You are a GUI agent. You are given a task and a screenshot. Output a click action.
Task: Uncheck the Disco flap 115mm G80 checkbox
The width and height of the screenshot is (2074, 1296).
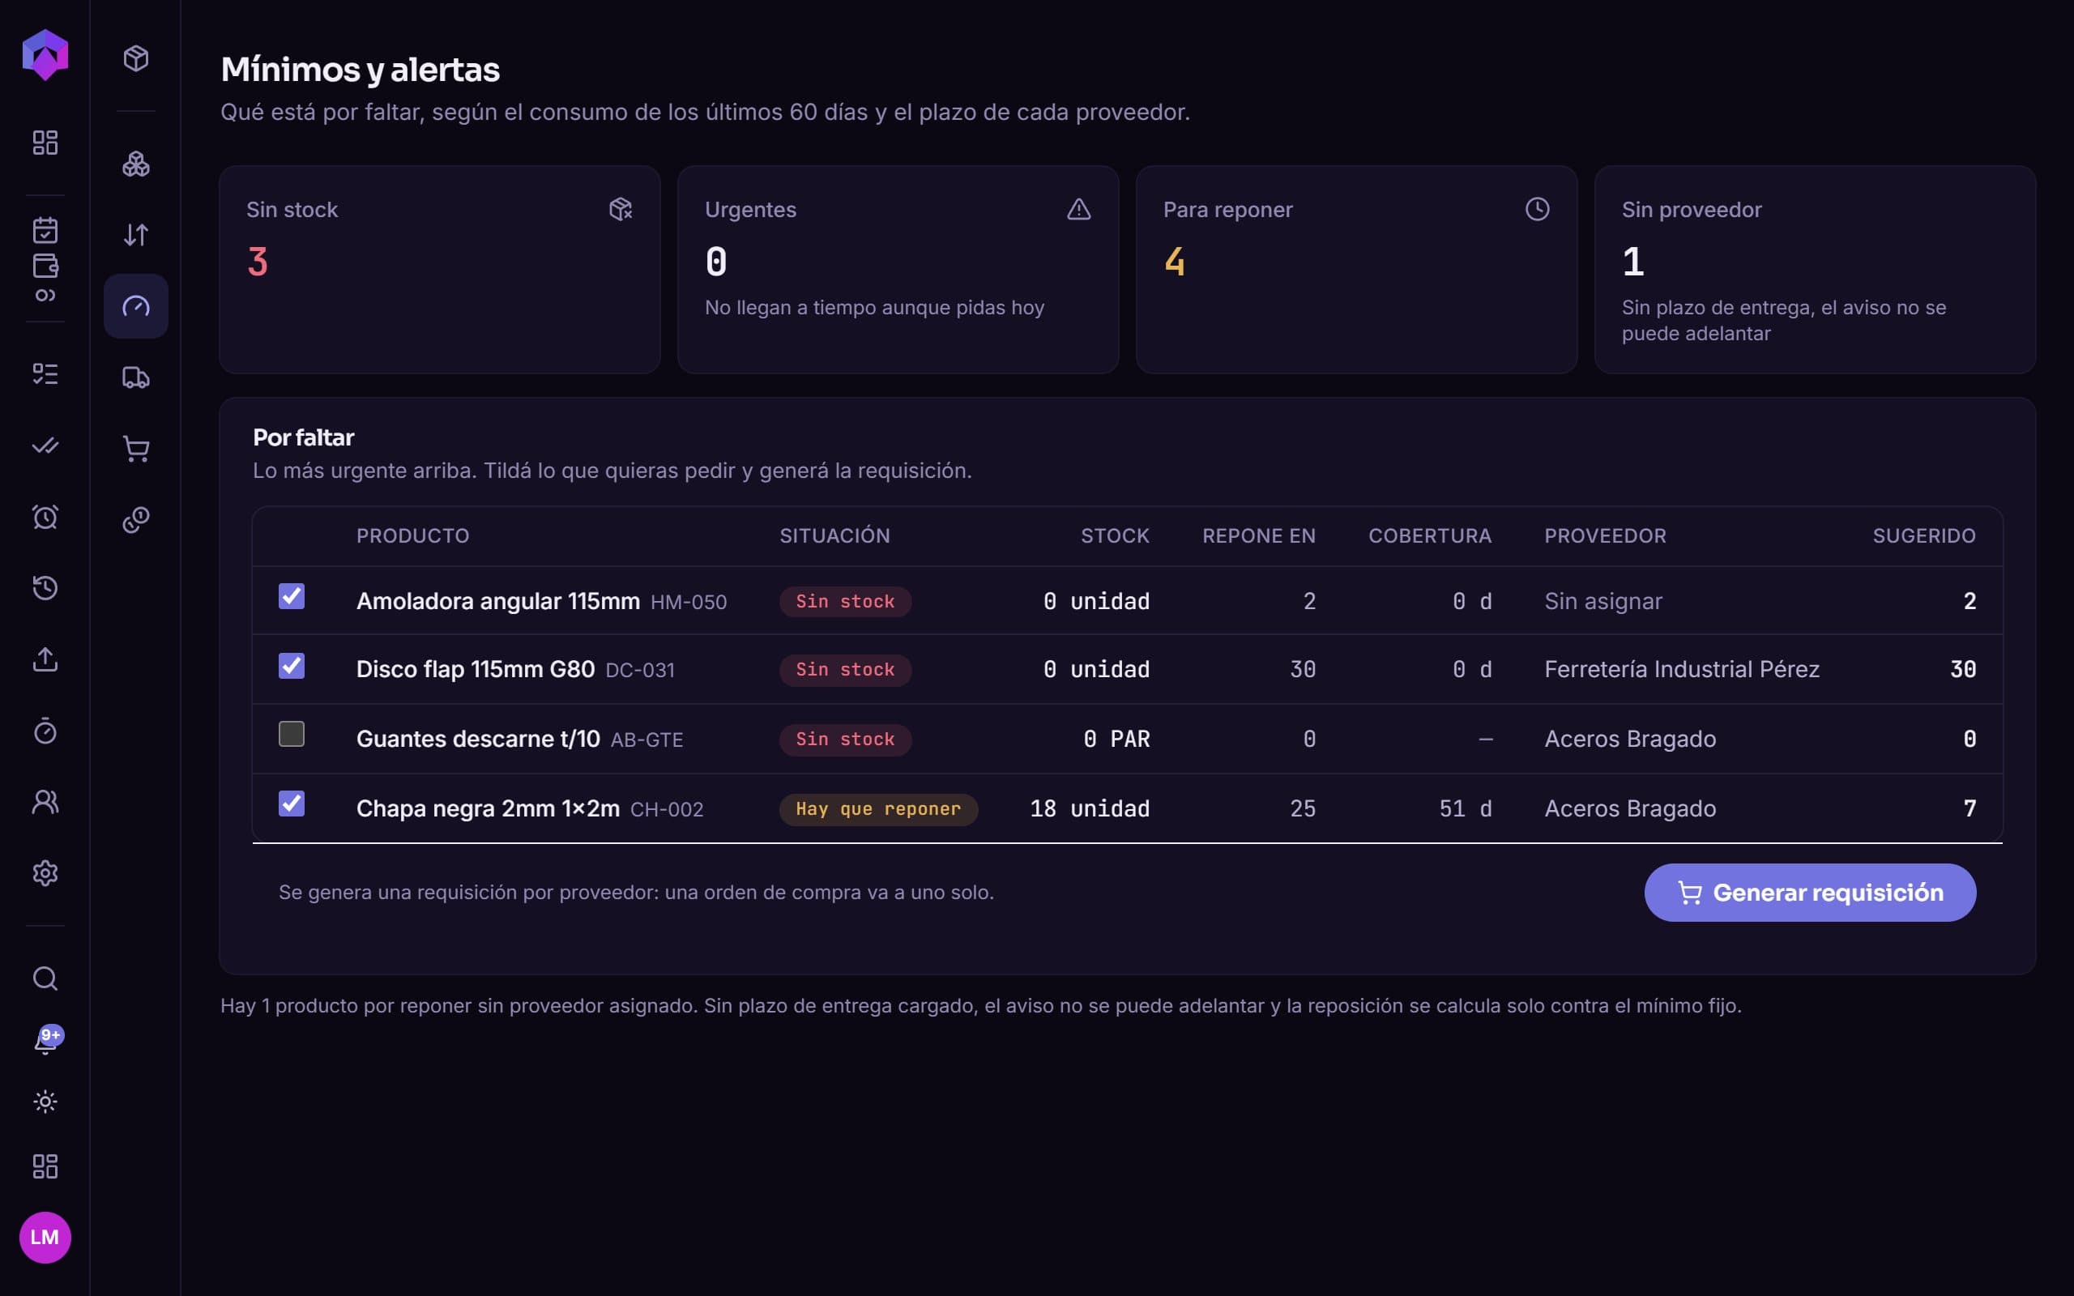(x=292, y=665)
